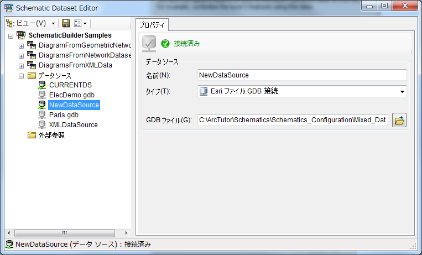Click the large database connection icon

pyautogui.click(x=149, y=43)
